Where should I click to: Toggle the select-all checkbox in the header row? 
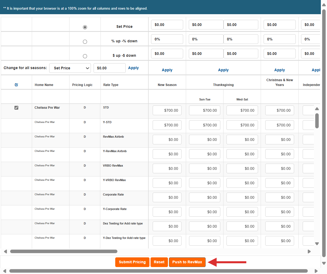[16, 85]
